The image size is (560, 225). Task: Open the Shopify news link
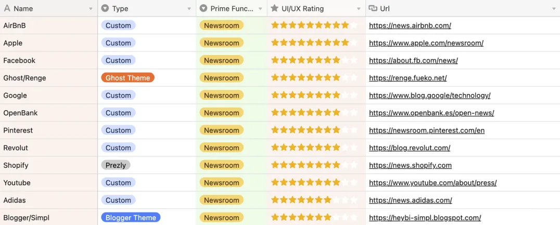[x=410, y=165]
